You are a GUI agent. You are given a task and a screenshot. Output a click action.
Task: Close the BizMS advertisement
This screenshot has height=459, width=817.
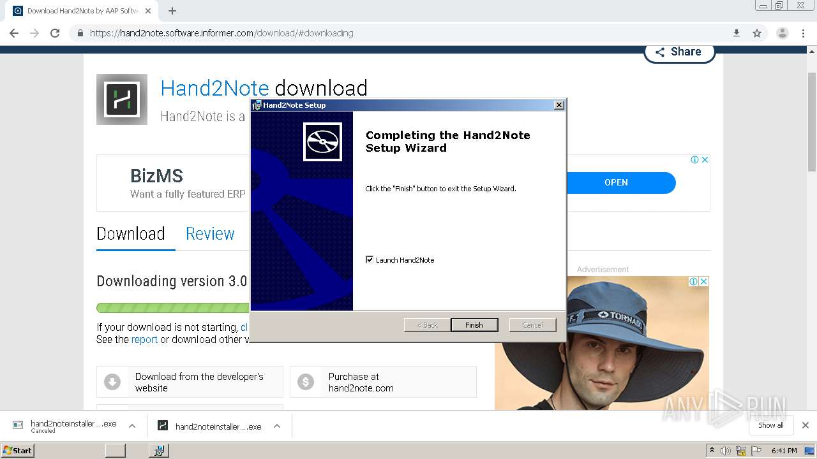705,160
